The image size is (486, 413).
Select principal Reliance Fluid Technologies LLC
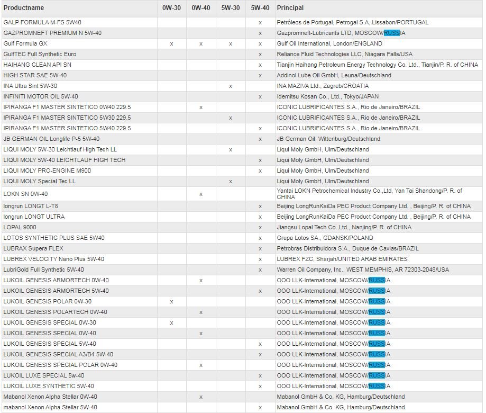(x=345, y=54)
